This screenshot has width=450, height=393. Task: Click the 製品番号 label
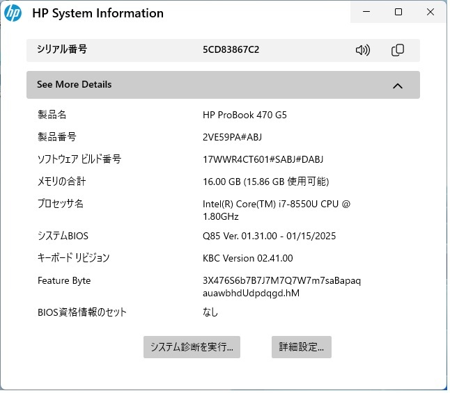57,138
